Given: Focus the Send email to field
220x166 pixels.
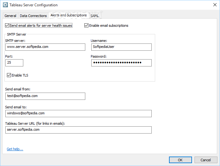Looking at the screenshot, I should pos(78,113).
